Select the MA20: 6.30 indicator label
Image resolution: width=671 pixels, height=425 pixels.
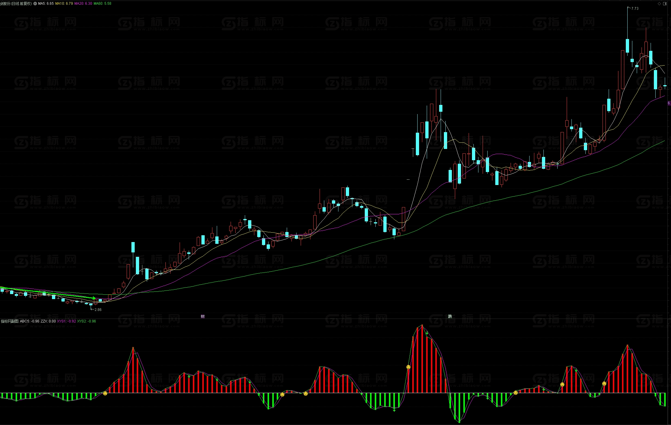[x=83, y=4]
